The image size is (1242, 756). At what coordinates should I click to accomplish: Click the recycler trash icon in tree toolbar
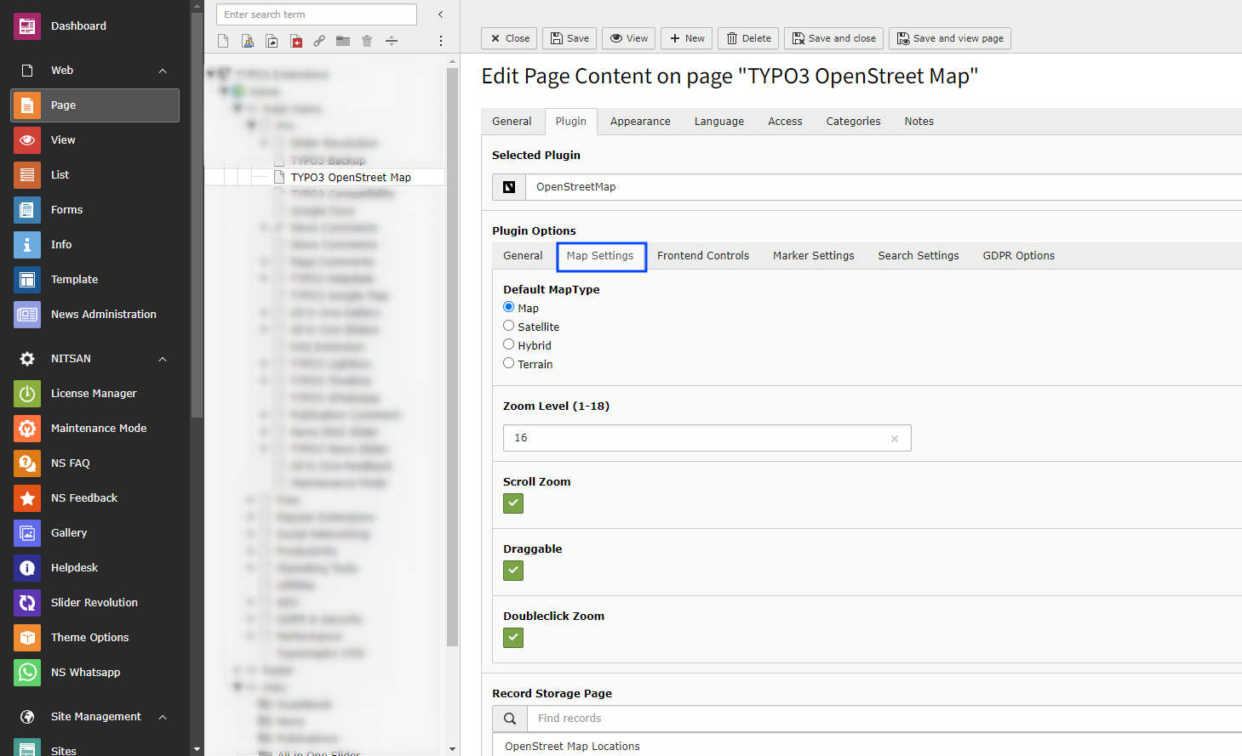pos(367,41)
